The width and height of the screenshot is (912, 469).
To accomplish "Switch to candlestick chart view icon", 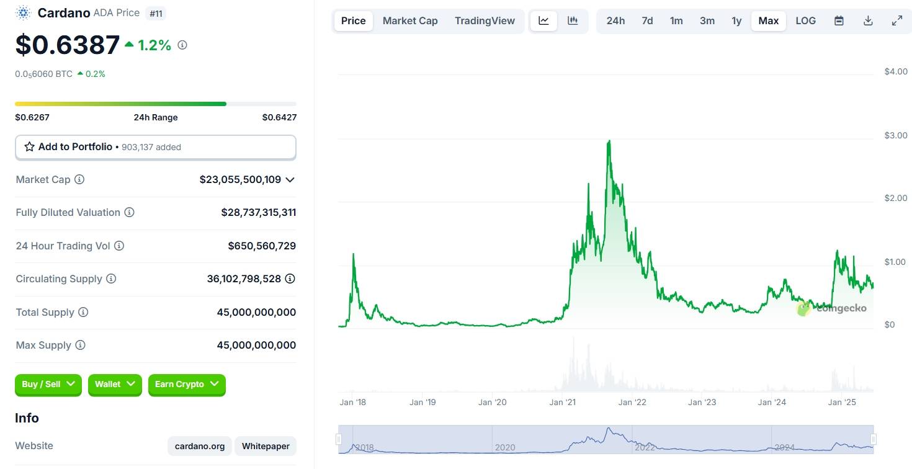I will click(573, 20).
